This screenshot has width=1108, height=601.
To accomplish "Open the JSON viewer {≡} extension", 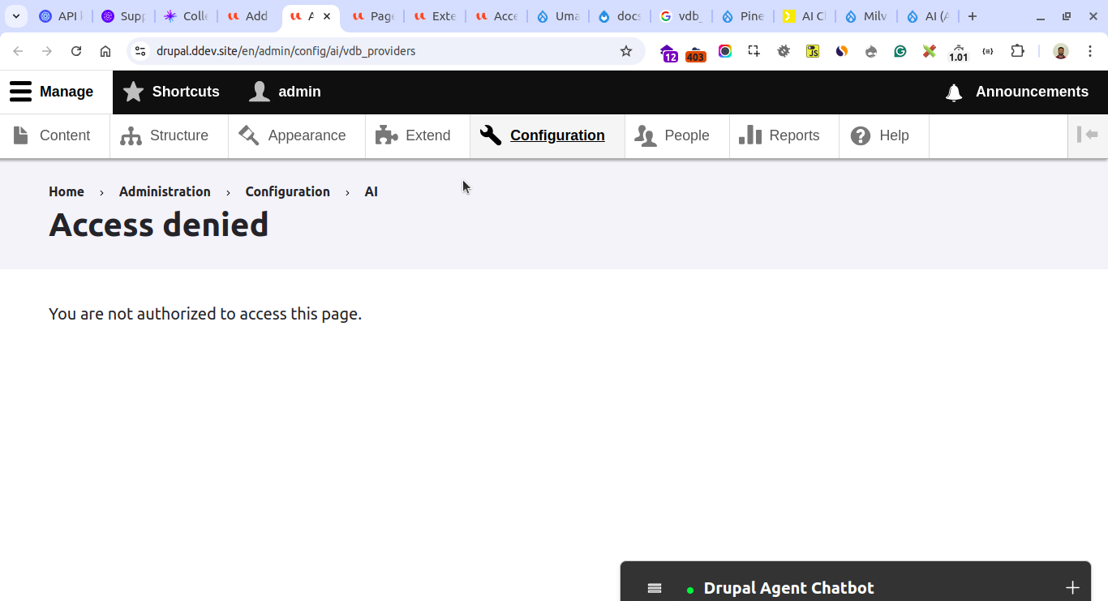I will coord(988,51).
